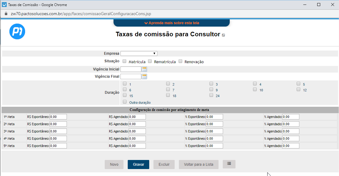
Task: Tick the duration 12 checkbox
Action: click(298, 90)
